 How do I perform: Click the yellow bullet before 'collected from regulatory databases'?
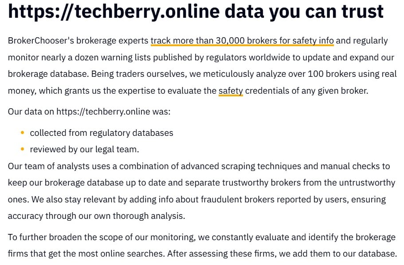coord(23,133)
